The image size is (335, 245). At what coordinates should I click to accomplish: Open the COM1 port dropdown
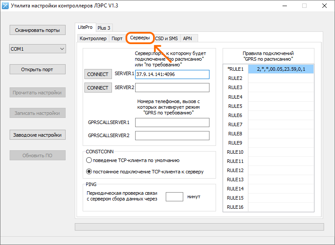pos(37,49)
